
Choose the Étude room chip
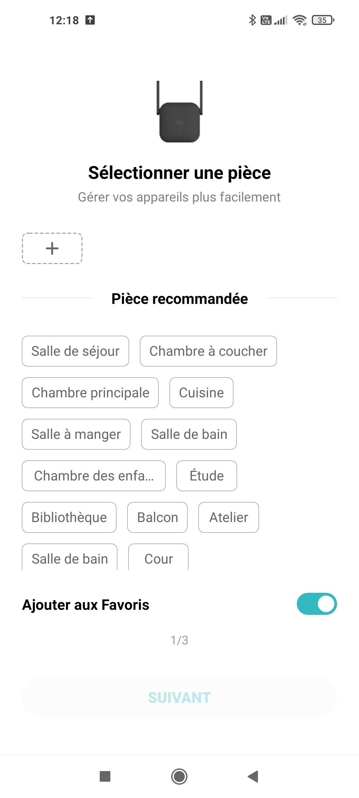(x=206, y=476)
